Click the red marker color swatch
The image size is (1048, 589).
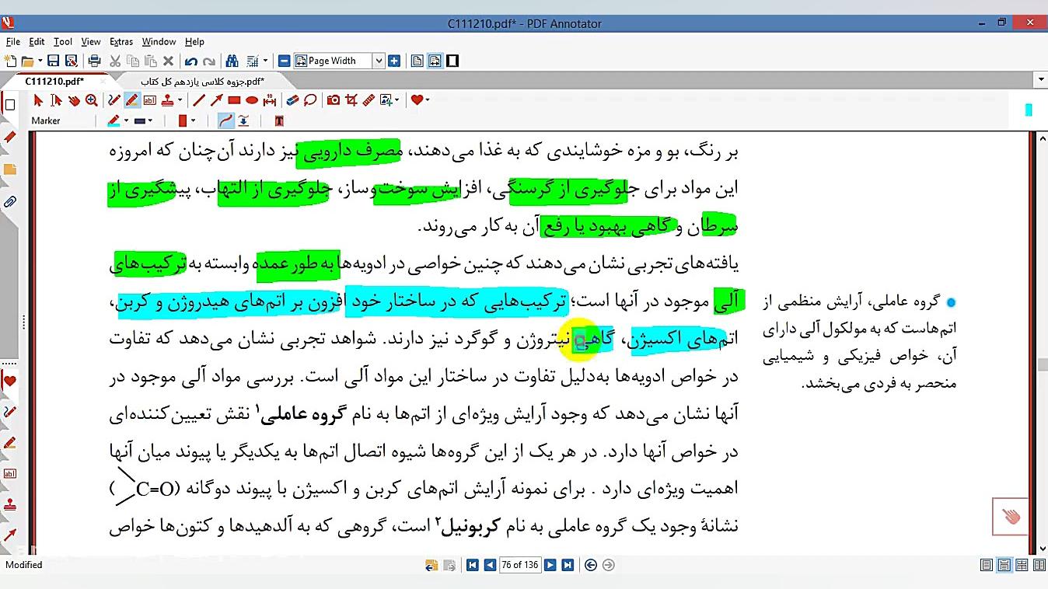(x=183, y=120)
